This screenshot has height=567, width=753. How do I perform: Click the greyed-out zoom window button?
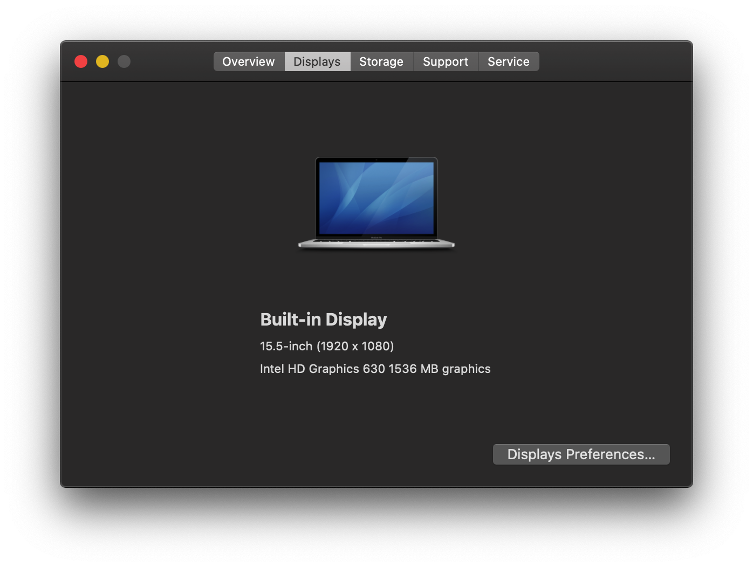click(124, 61)
